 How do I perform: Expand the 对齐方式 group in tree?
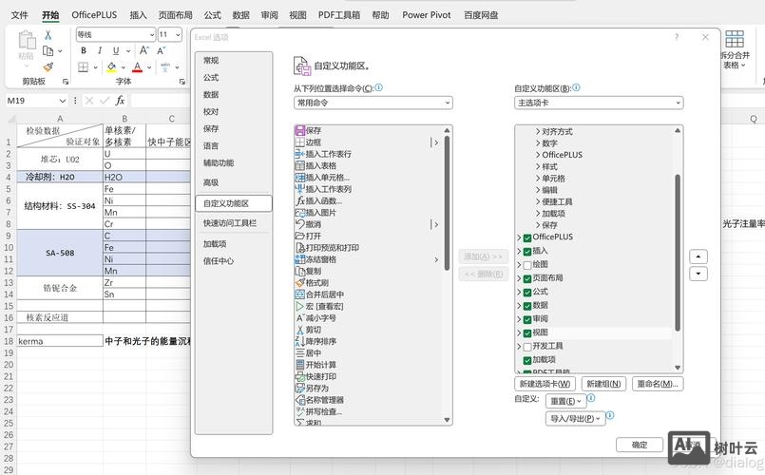[538, 132]
